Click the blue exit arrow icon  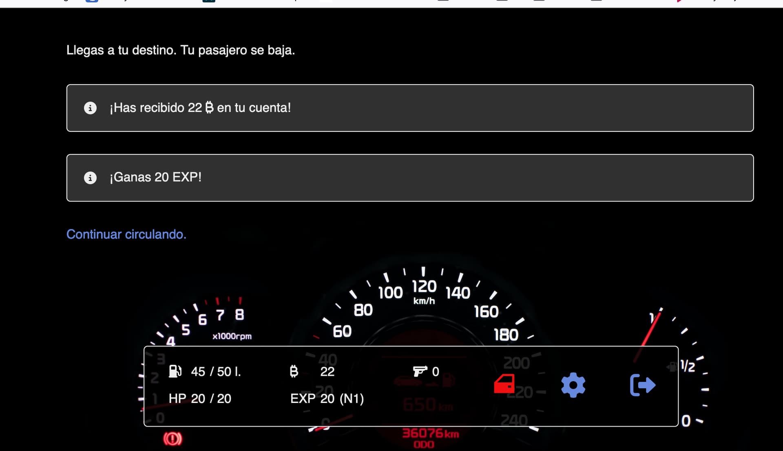(643, 385)
